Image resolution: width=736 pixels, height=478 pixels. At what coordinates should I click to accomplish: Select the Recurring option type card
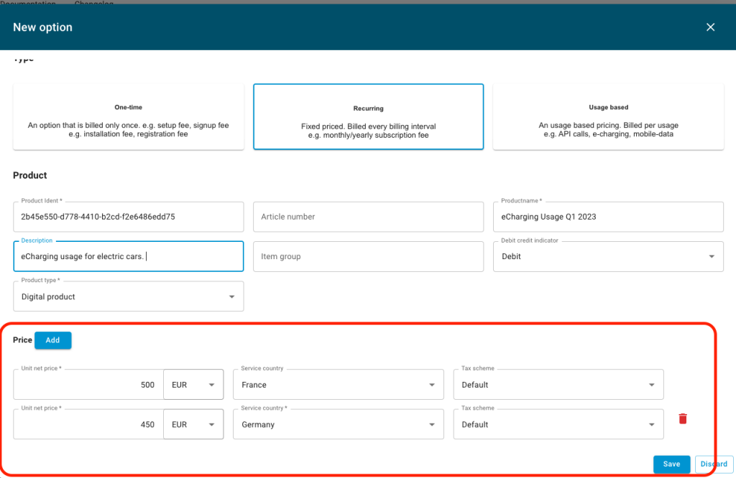point(369,117)
